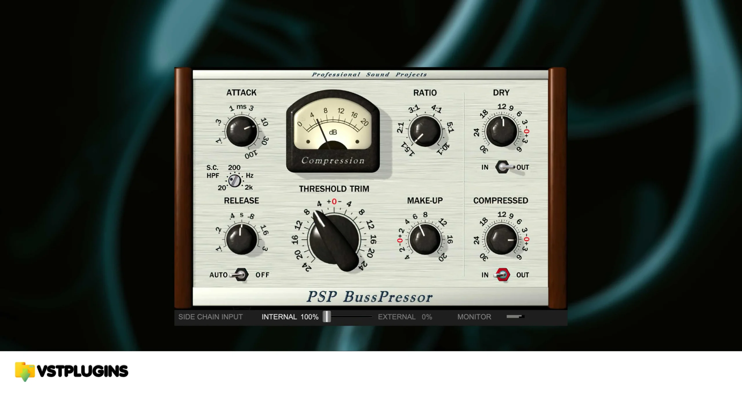Click the Release knob
The image size is (742, 393).
click(241, 239)
